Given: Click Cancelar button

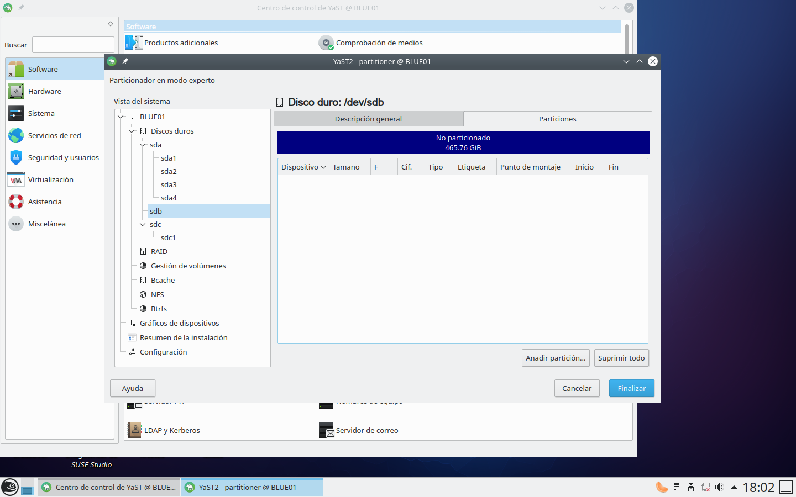Looking at the screenshot, I should (577, 388).
